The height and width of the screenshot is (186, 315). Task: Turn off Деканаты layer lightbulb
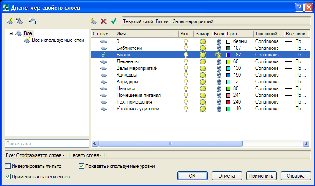point(186,61)
